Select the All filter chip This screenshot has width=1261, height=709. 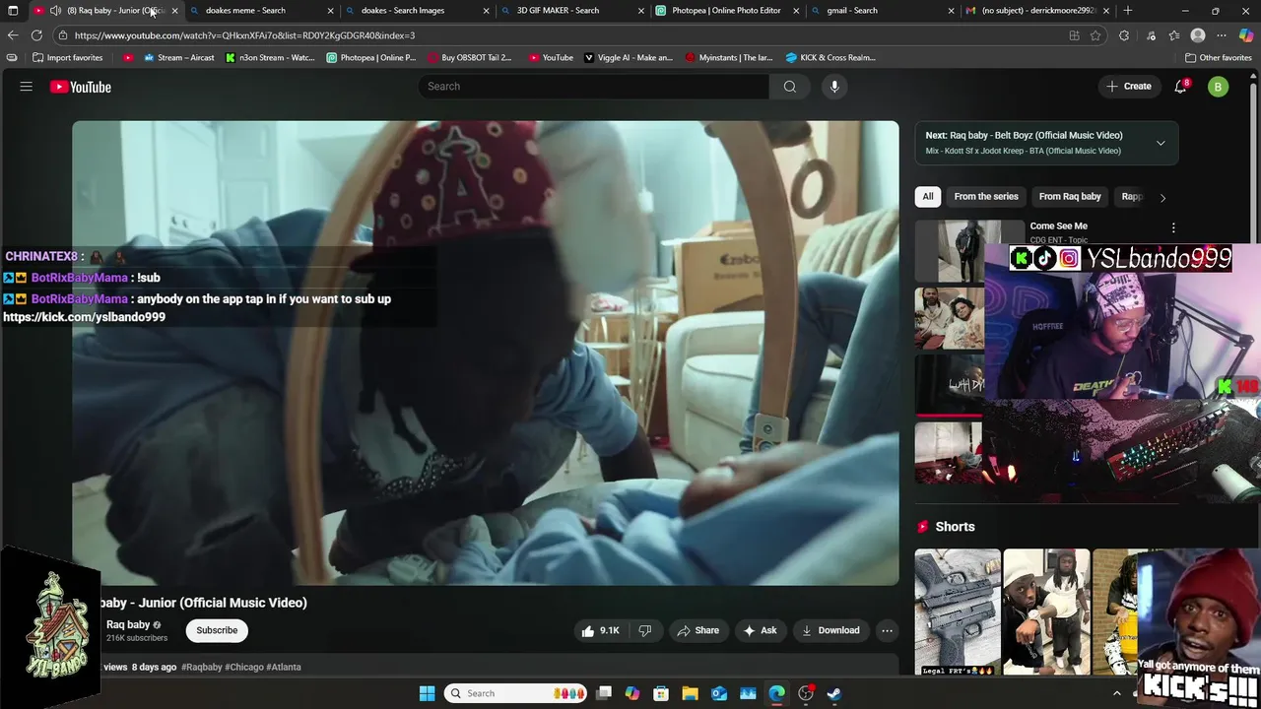tap(927, 197)
